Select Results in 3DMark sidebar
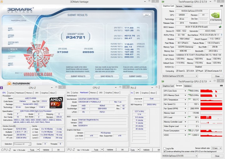 coord(14,49)
